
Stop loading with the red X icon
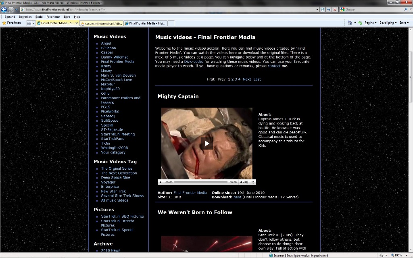click(x=335, y=10)
